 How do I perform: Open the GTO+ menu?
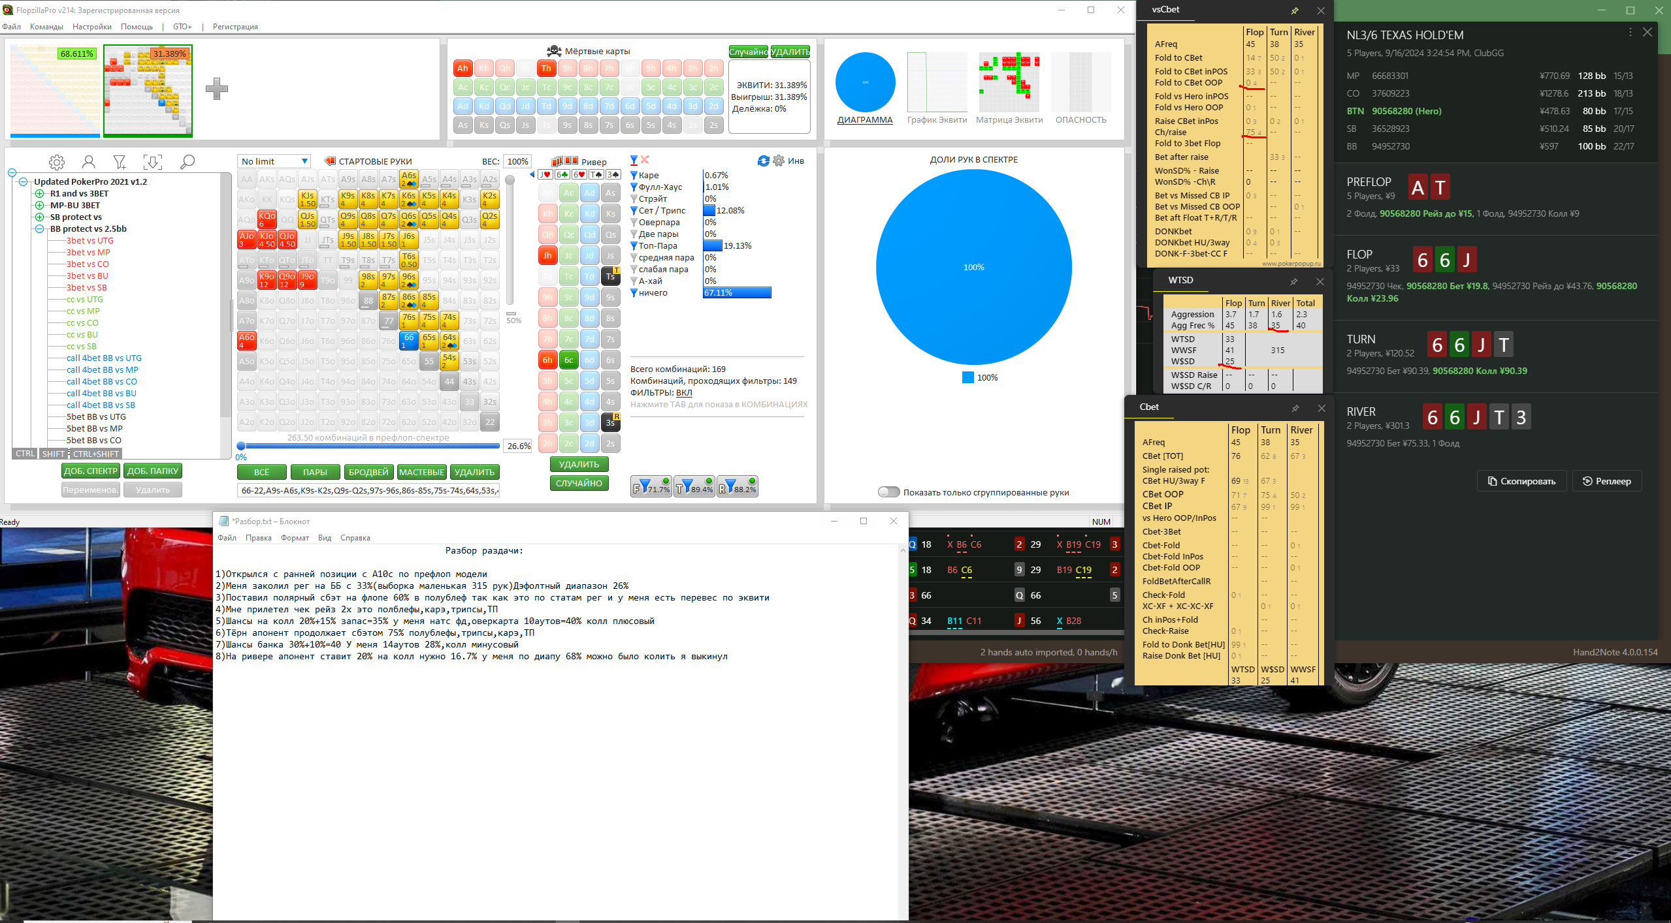coord(182,27)
